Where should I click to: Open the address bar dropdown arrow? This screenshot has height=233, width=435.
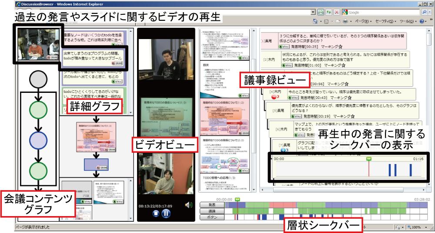tap(313, 12)
